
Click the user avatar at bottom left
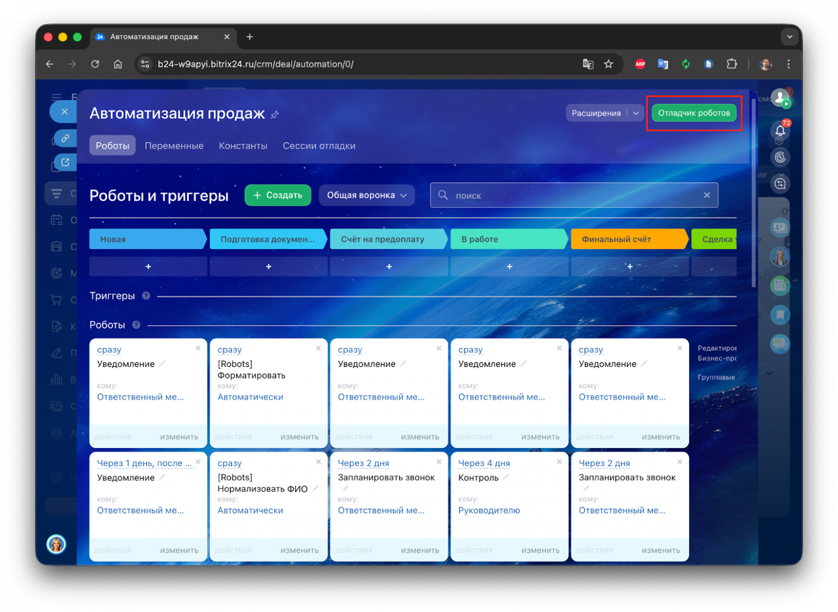tap(56, 544)
